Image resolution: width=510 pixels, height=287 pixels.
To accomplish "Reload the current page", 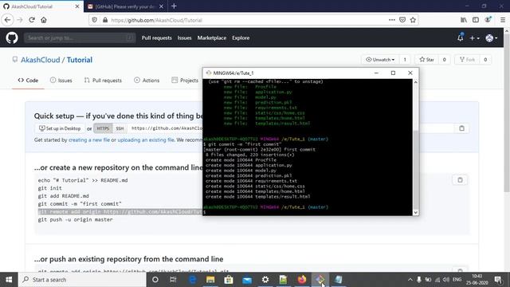I will point(32,20).
